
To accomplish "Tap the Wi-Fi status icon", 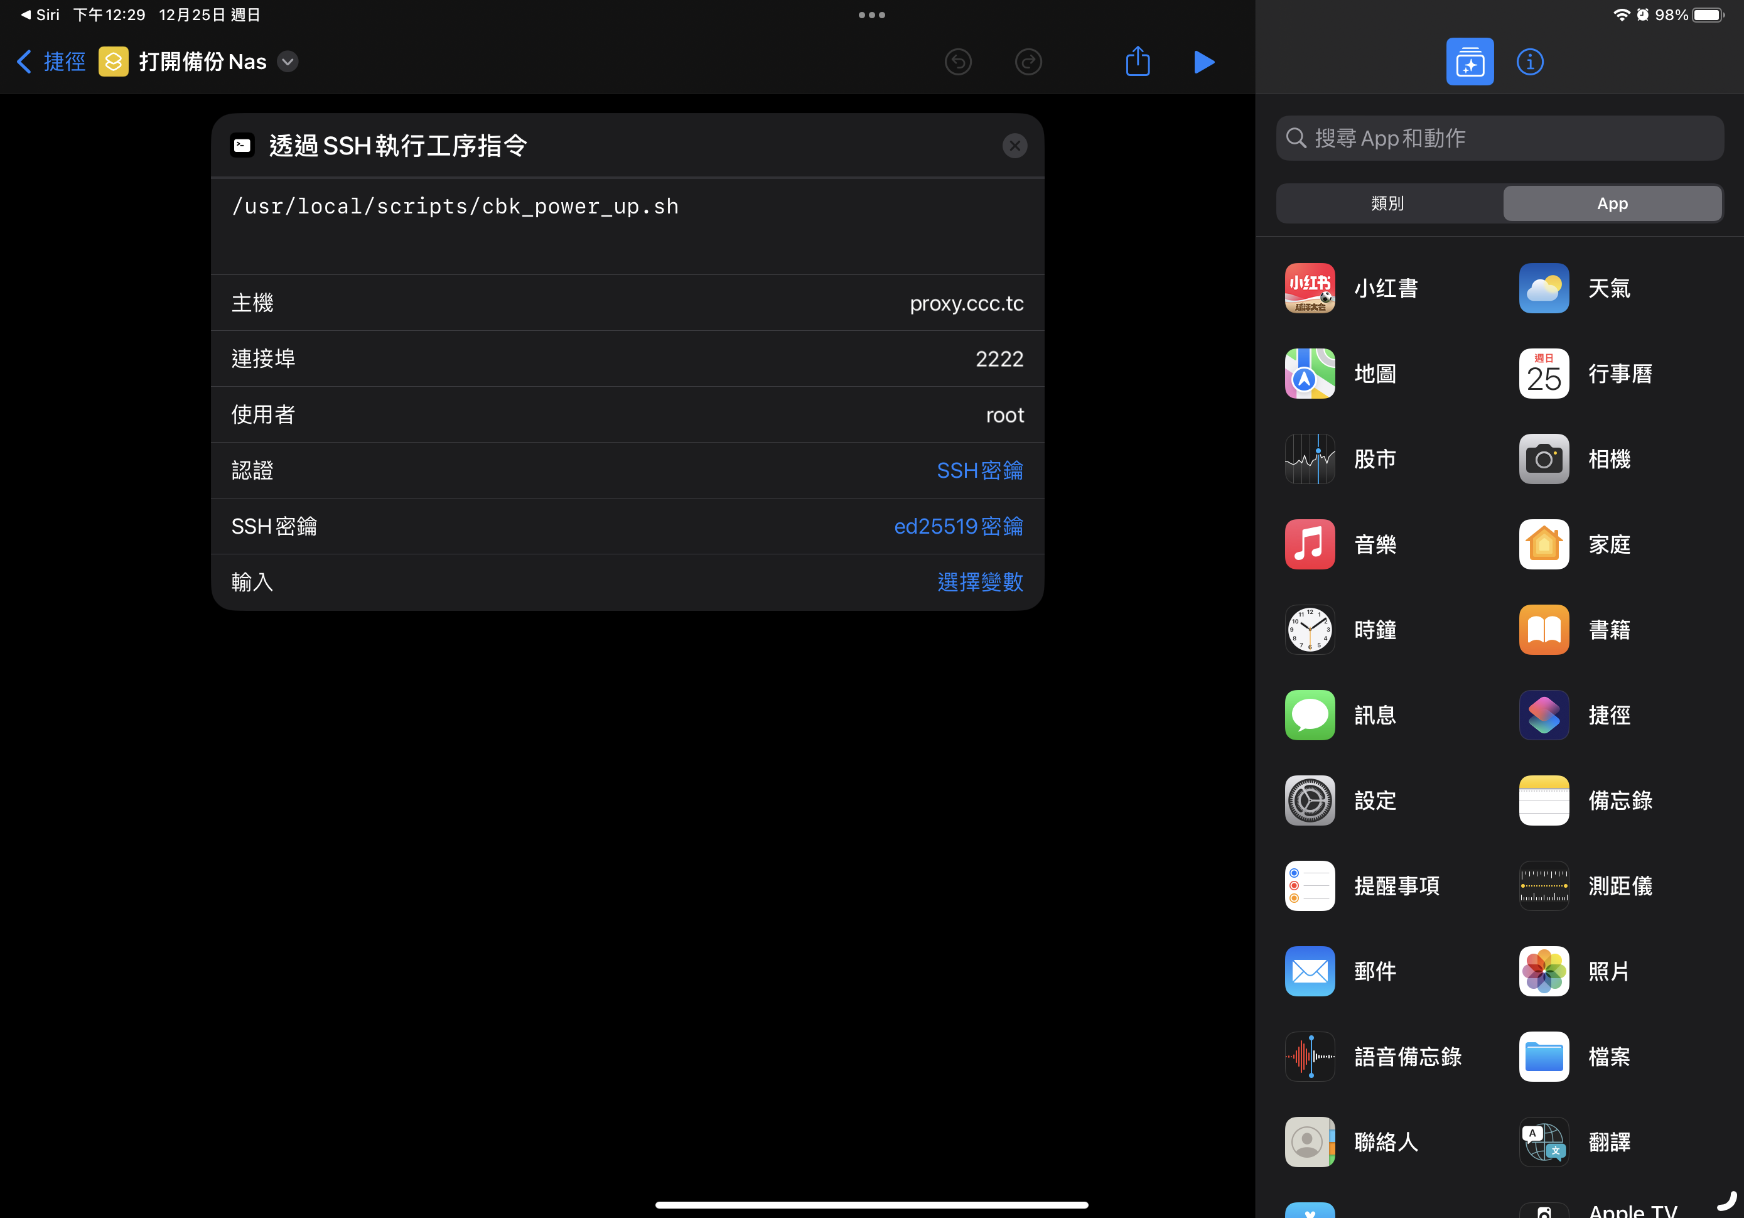I will (1621, 14).
